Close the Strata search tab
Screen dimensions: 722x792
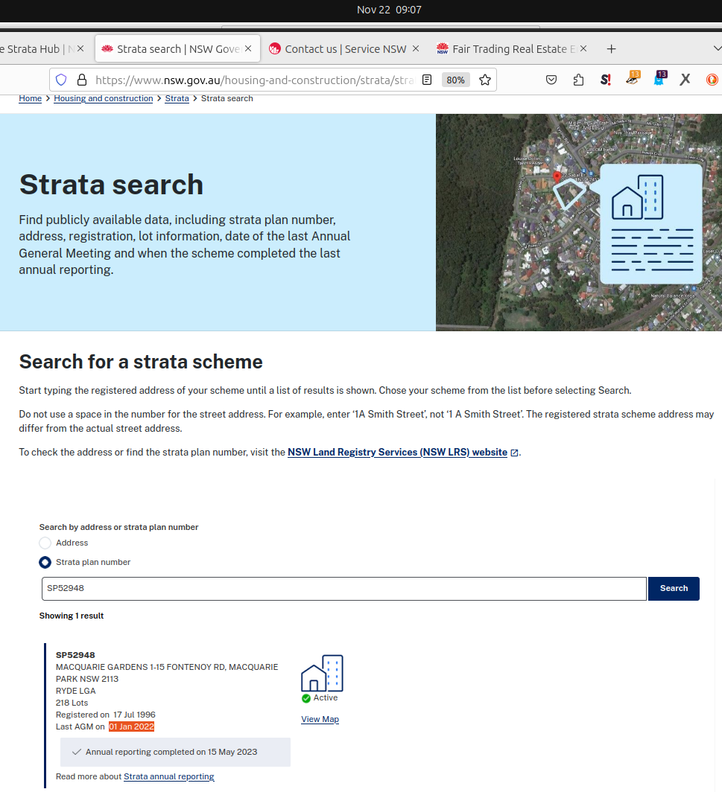(248, 48)
